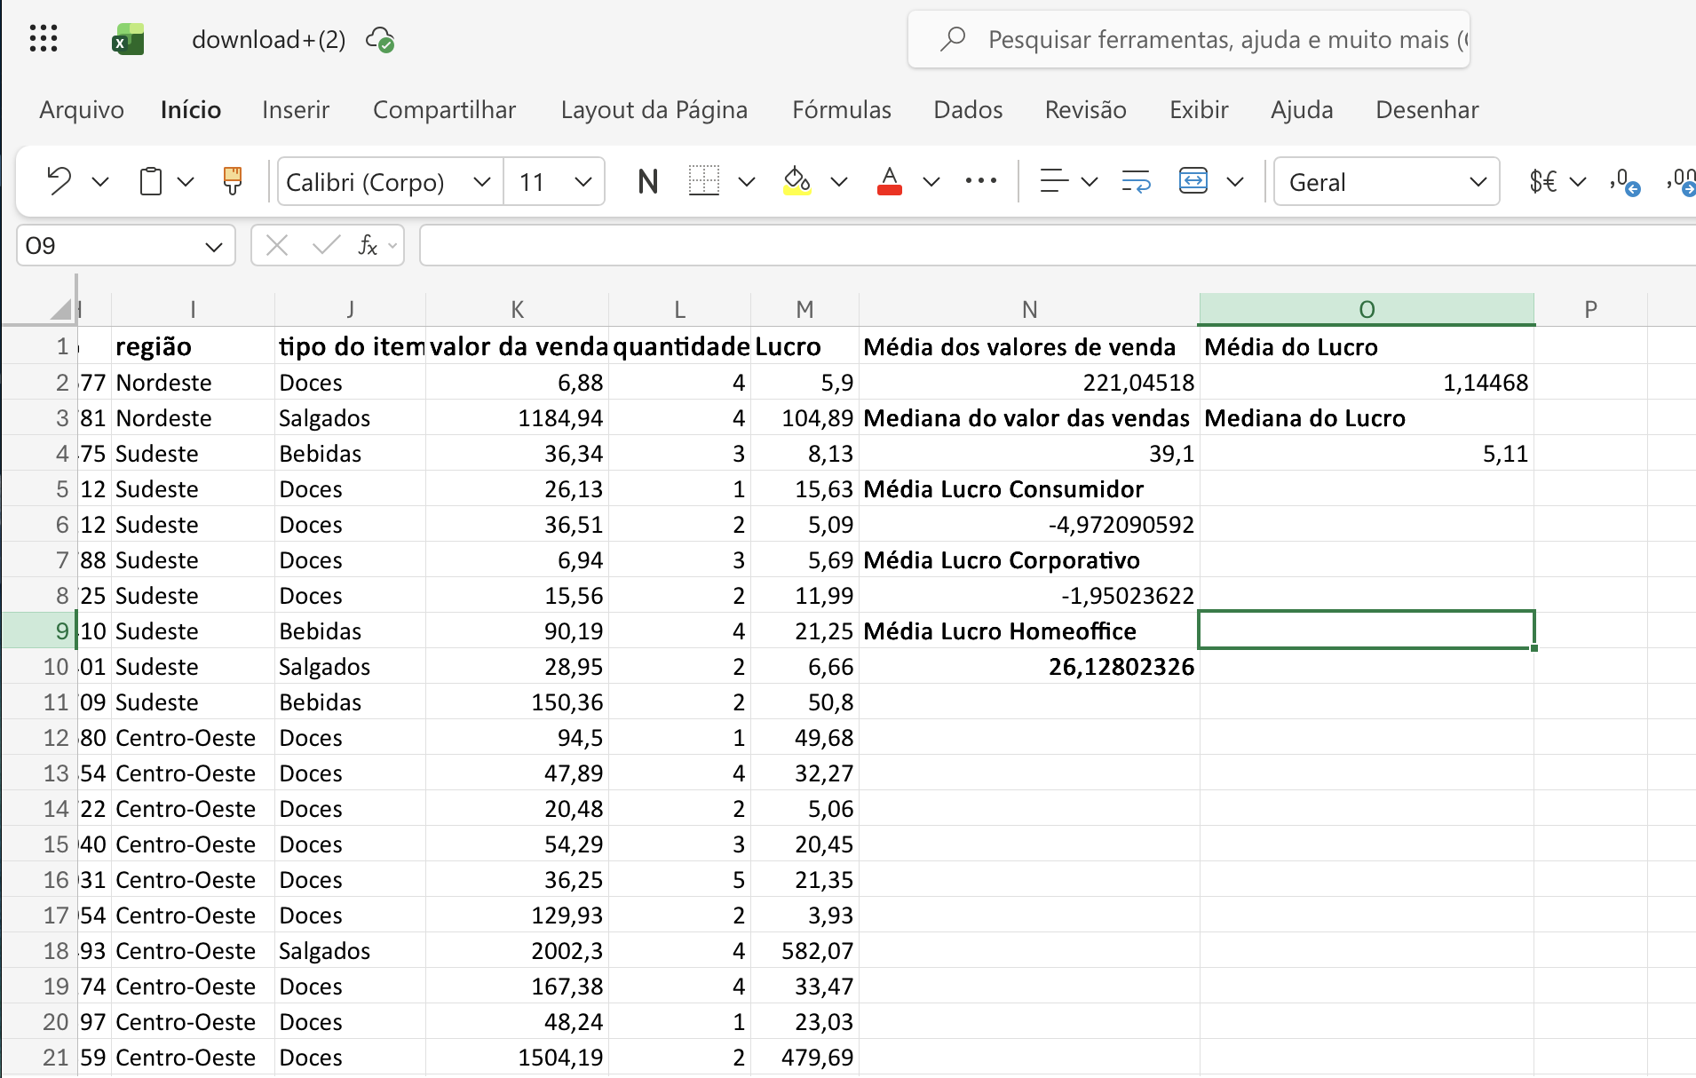The height and width of the screenshot is (1078, 1696).
Task: Toggle Wrap Text icon
Action: pos(1136,181)
